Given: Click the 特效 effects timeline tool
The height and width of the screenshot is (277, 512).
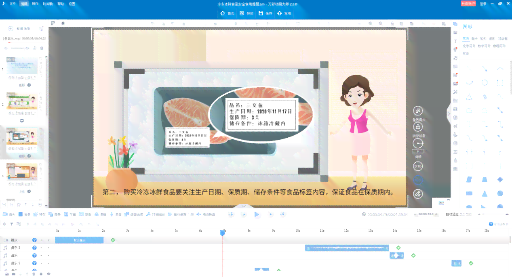Looking at the screenshot, I should tap(40, 214).
